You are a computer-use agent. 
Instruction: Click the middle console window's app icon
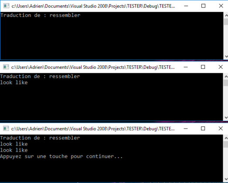click(x=6, y=67)
